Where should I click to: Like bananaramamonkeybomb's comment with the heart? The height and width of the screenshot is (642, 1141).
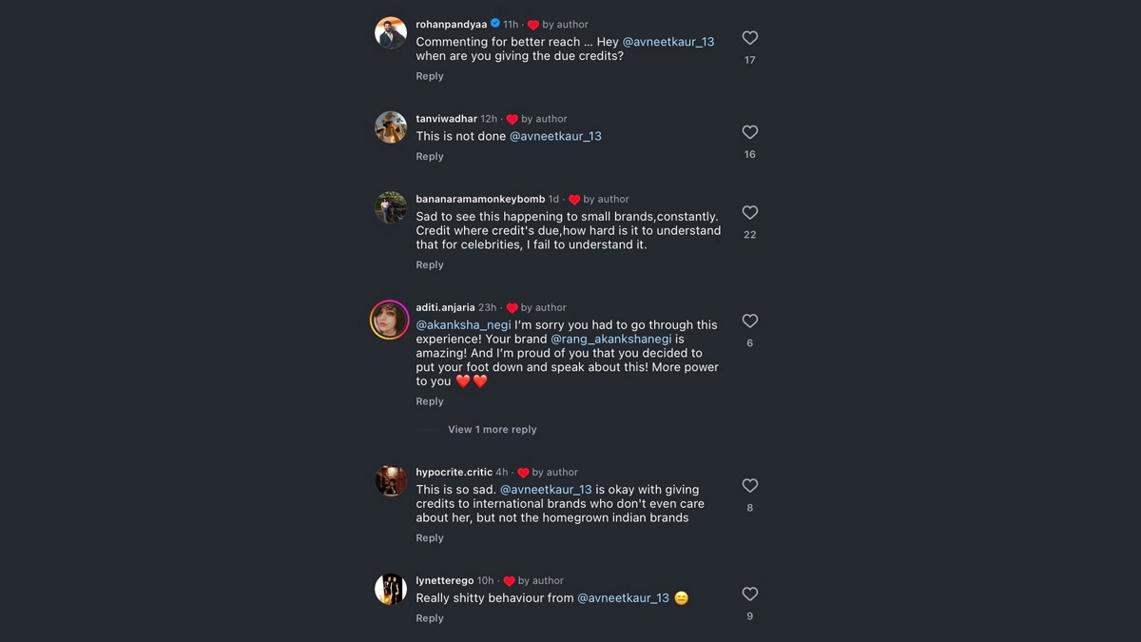[749, 213]
